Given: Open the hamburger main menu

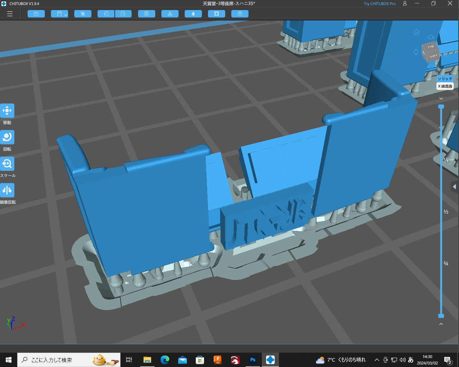Looking at the screenshot, I should 10,14.
